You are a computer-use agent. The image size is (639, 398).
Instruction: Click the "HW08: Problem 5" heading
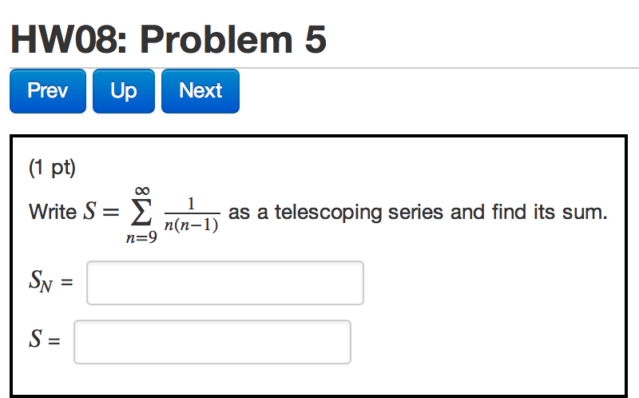click(x=169, y=40)
